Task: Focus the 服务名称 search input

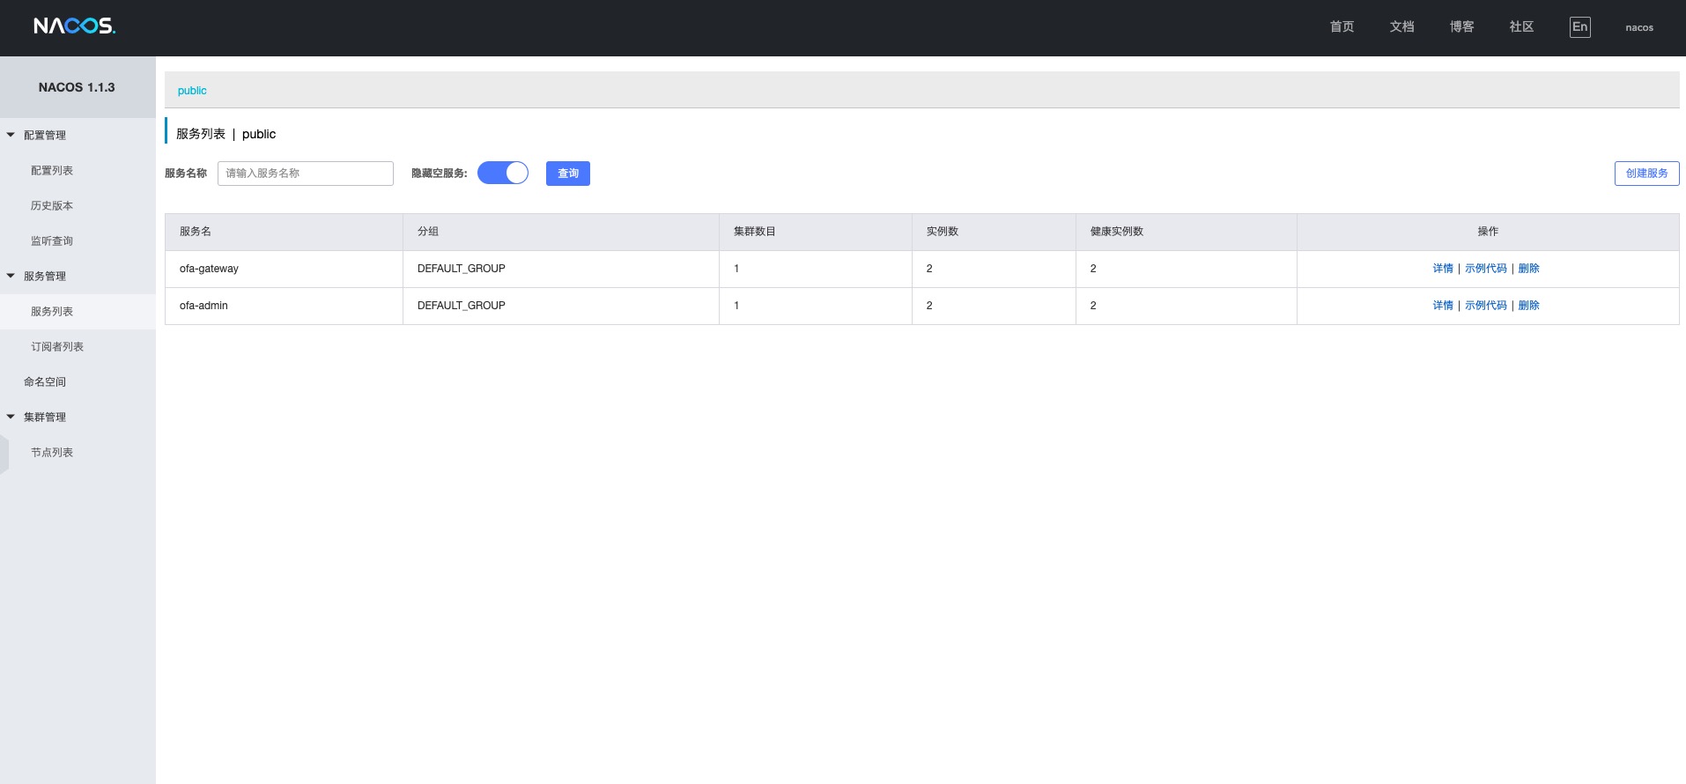Action: tap(306, 174)
